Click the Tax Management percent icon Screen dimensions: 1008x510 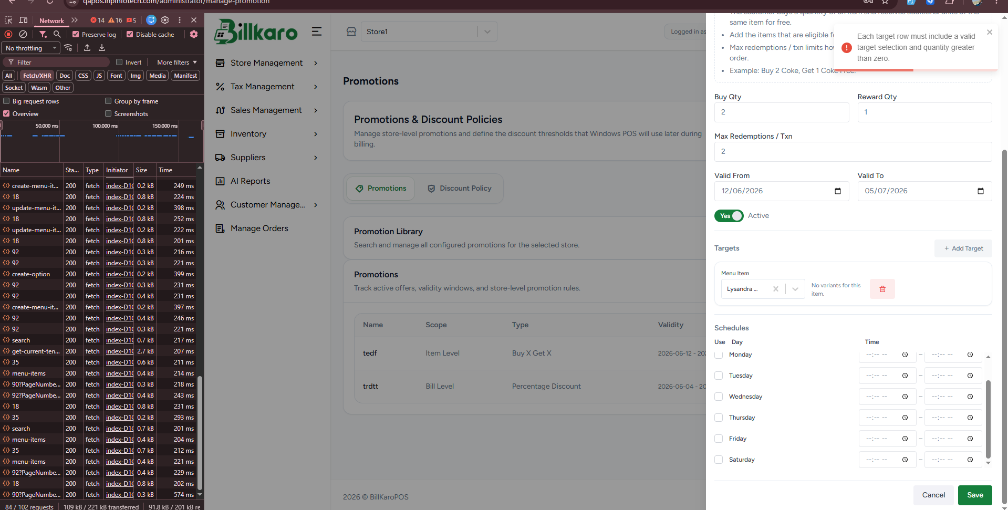coord(220,87)
